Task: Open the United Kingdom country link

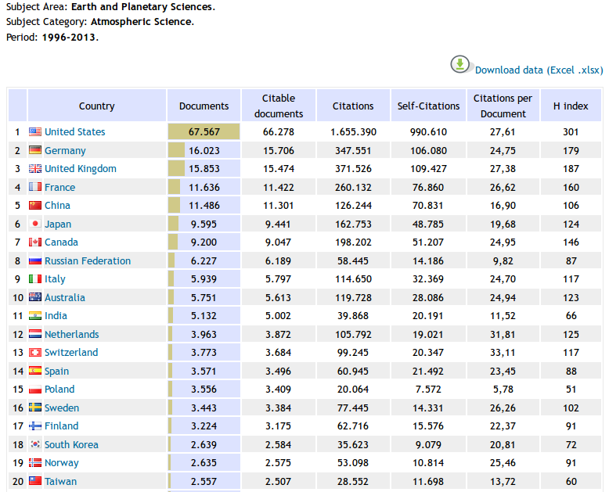Action: click(x=80, y=169)
